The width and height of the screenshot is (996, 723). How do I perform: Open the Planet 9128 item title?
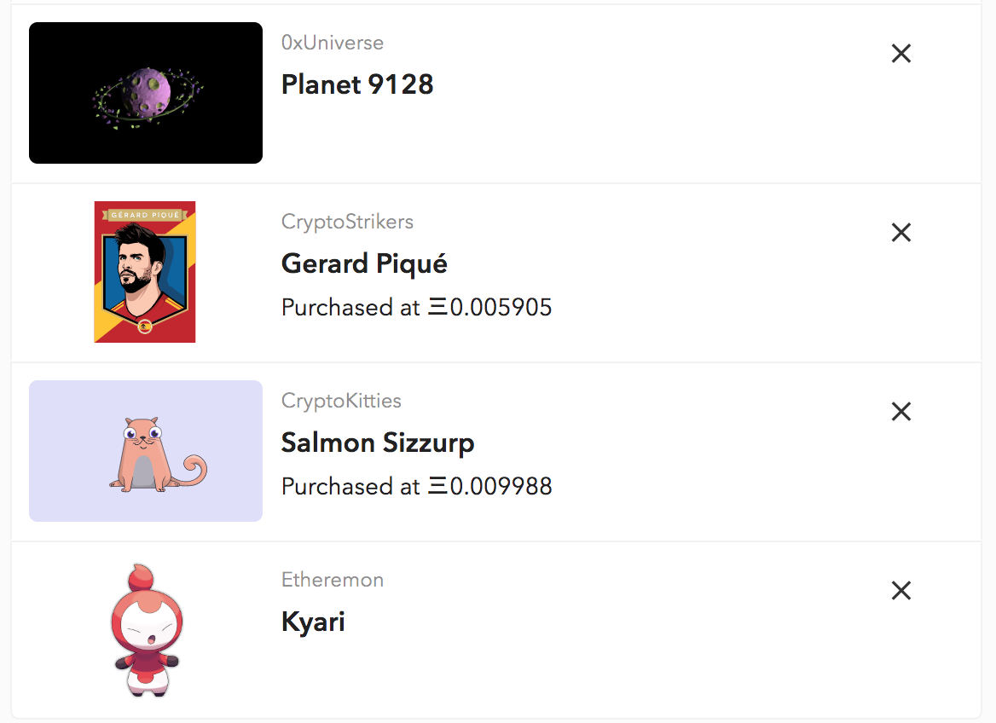tap(357, 84)
